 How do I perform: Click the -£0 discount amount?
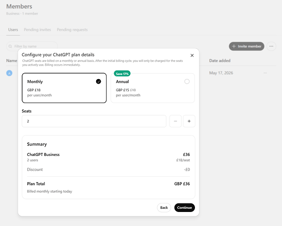coord(187,169)
